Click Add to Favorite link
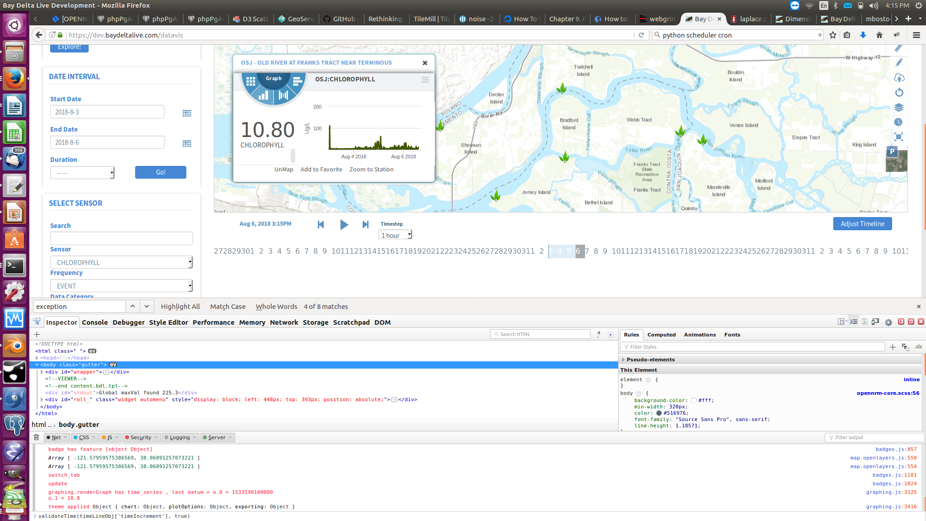Image resolution: width=926 pixels, height=521 pixels. (x=321, y=170)
